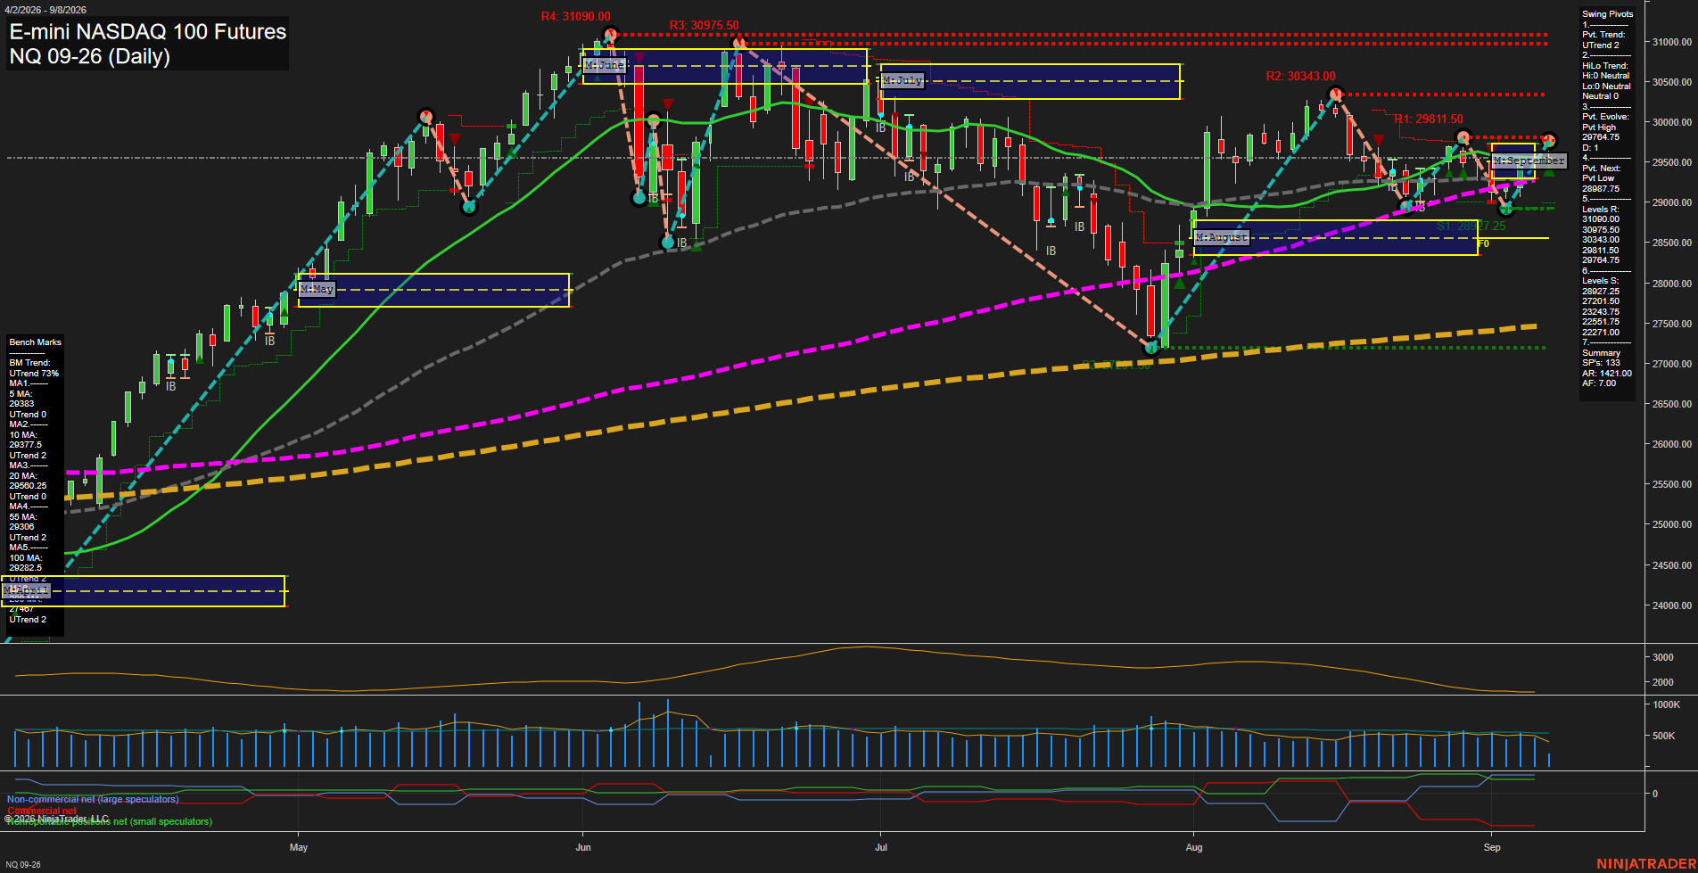Click the "AF: 7.00" summary line
Viewport: 1698px width, 873px height.
[x=1599, y=383]
